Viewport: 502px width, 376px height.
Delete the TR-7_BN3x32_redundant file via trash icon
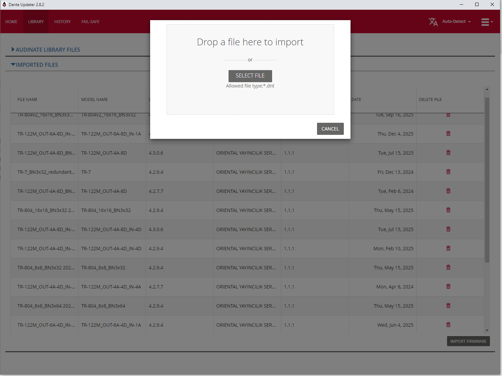click(448, 172)
